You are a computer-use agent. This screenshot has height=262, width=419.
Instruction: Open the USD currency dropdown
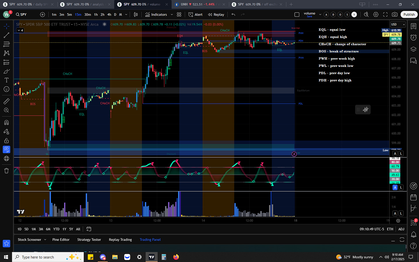tap(398, 24)
